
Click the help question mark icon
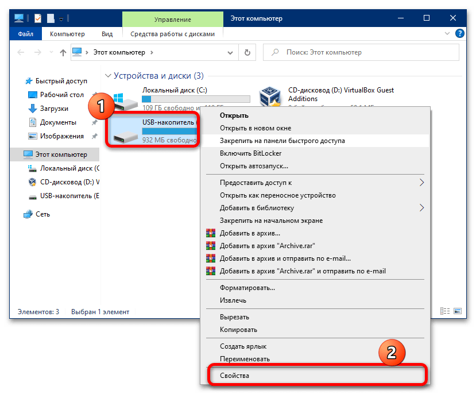click(461, 34)
